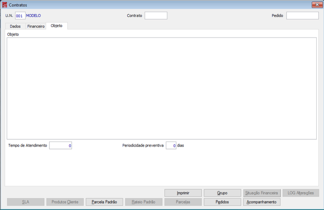Focus the U.N. code field
Image resolution: width=324 pixels, height=210 pixels.
20,16
